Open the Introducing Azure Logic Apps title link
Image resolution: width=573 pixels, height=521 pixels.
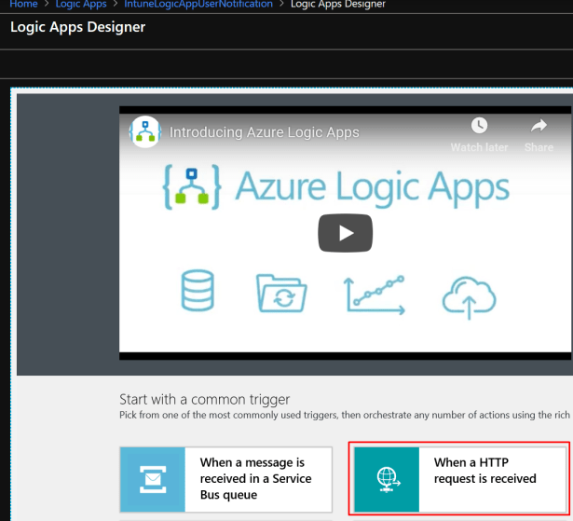tap(264, 132)
